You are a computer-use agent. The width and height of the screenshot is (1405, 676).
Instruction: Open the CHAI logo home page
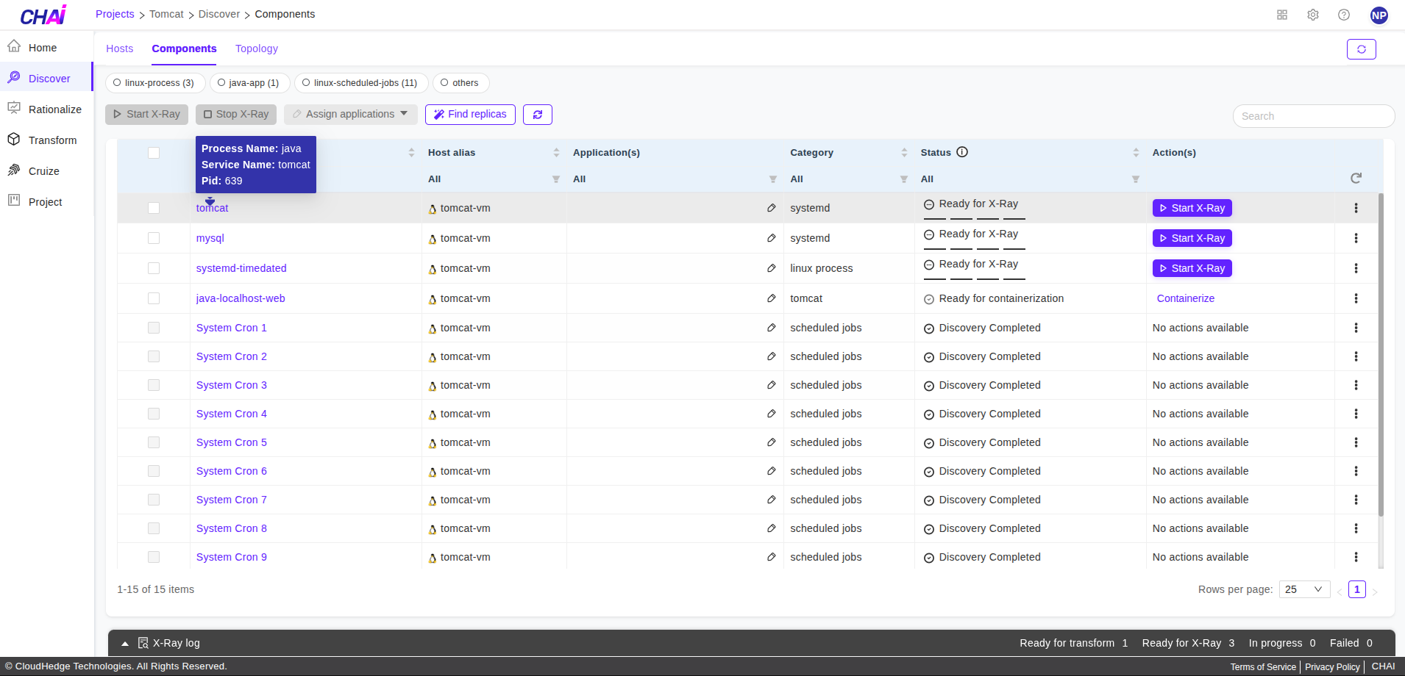click(43, 15)
